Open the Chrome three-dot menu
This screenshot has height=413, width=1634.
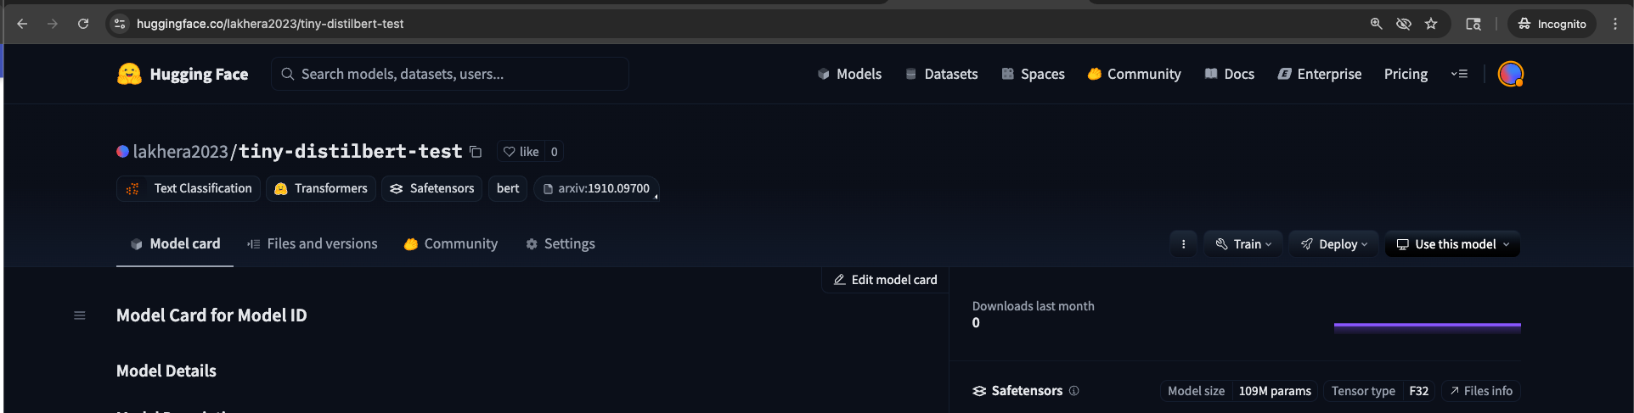pyautogui.click(x=1615, y=24)
